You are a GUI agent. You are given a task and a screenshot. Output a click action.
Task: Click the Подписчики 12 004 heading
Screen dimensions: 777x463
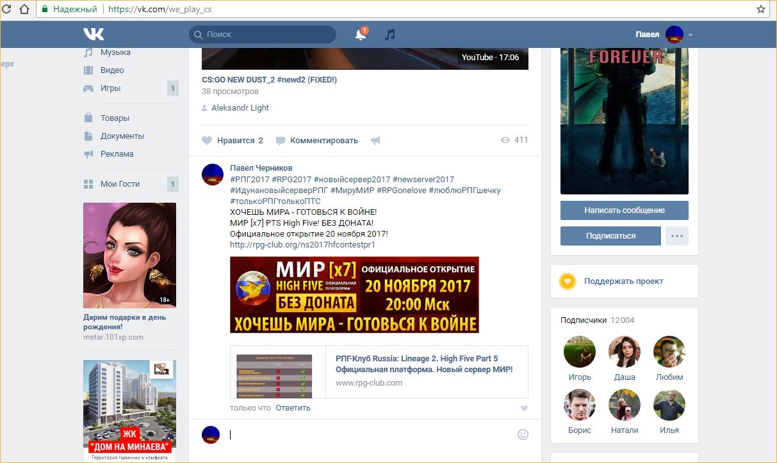[x=597, y=320]
